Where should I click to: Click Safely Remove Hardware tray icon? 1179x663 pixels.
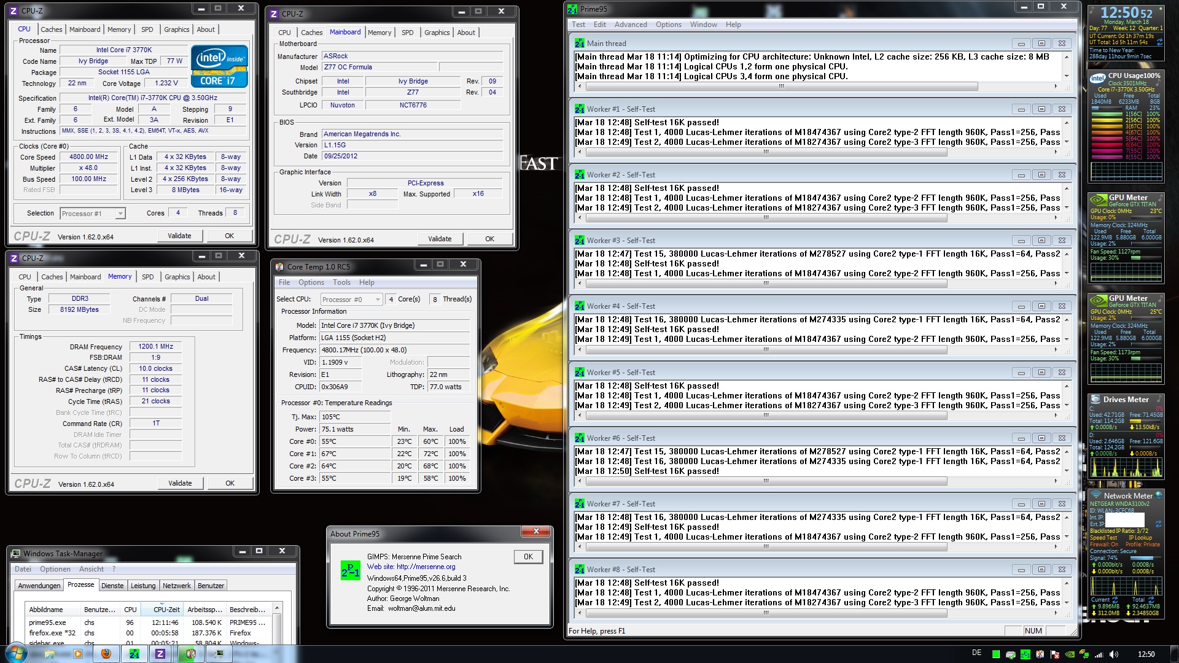[1010, 654]
